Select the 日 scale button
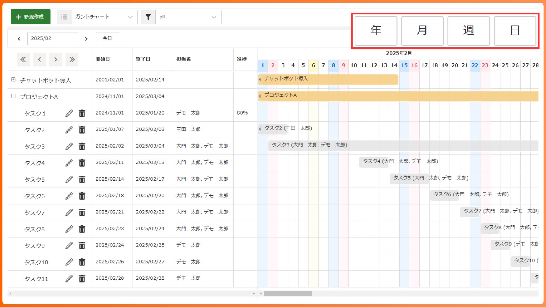The width and height of the screenshot is (546, 307). point(515,30)
